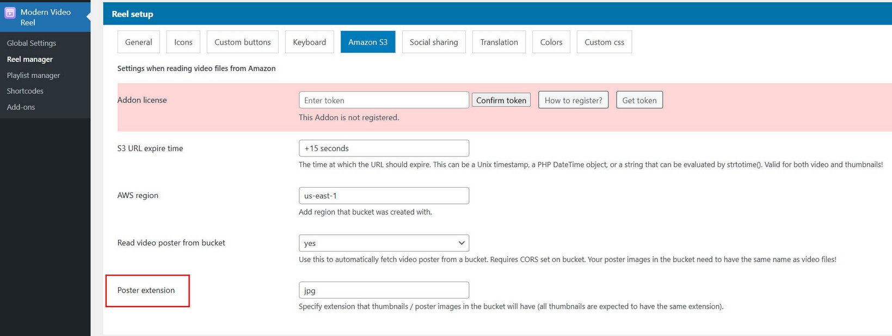Click the Modern Video Reel plugin icon

coord(10,13)
